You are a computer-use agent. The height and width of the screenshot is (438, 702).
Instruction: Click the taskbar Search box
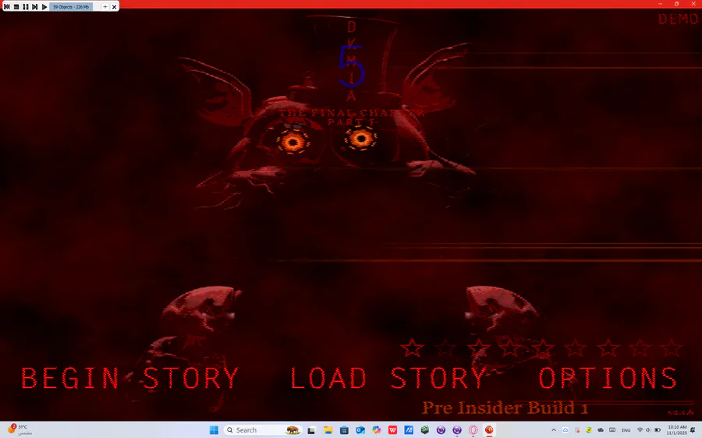[x=263, y=430]
